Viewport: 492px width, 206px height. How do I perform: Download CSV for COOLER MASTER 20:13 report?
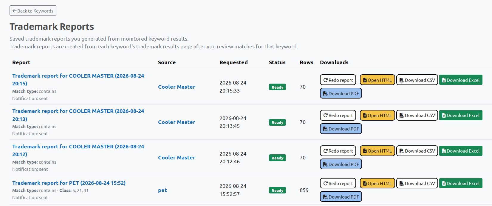coord(417,115)
